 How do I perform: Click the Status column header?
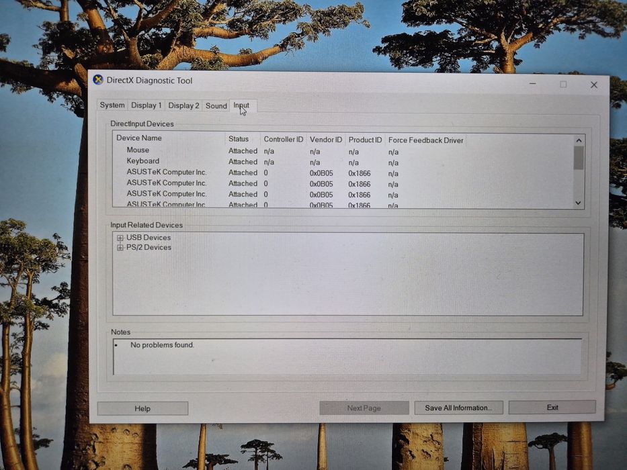243,139
